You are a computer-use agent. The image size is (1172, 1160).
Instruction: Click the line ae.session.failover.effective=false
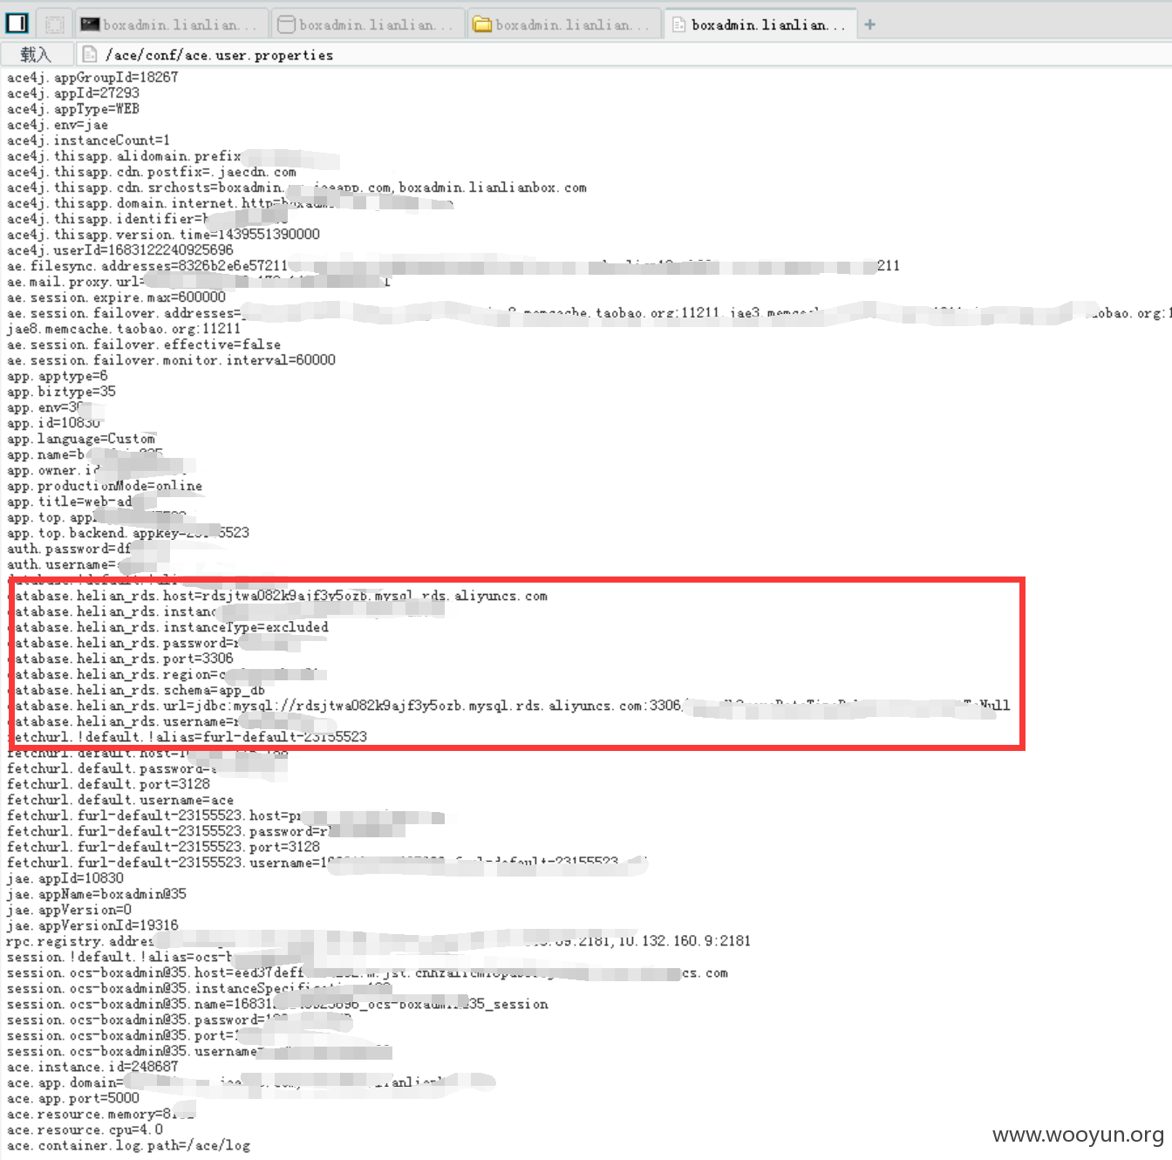tap(144, 344)
